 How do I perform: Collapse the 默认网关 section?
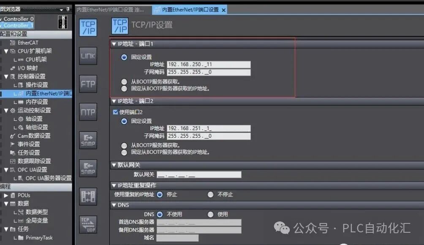point(114,165)
